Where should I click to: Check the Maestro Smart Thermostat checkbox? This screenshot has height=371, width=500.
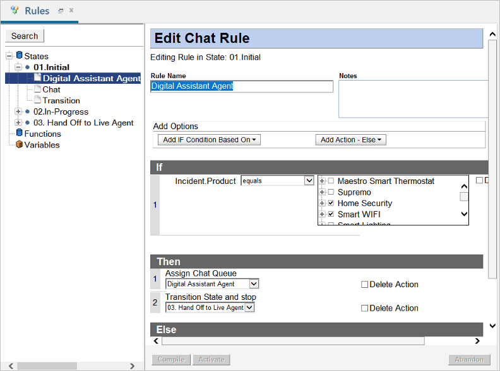click(x=331, y=181)
